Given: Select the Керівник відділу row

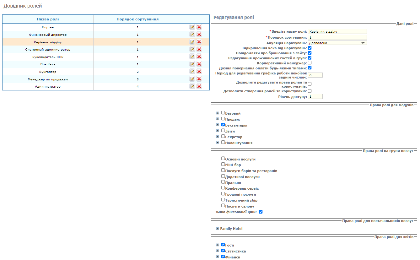Looking at the screenshot, I should tap(48, 42).
